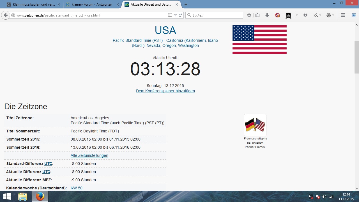Expand dropdown next to camera extension icon
359x202 pixels.
tap(297, 15)
